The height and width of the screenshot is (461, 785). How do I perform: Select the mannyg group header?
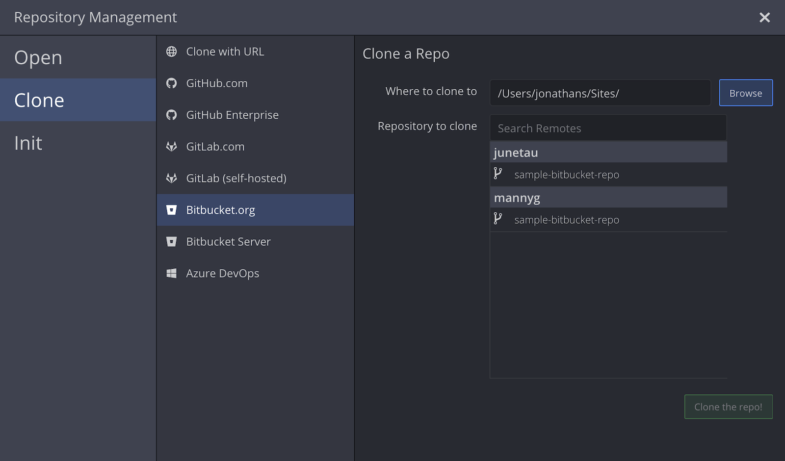(608, 198)
